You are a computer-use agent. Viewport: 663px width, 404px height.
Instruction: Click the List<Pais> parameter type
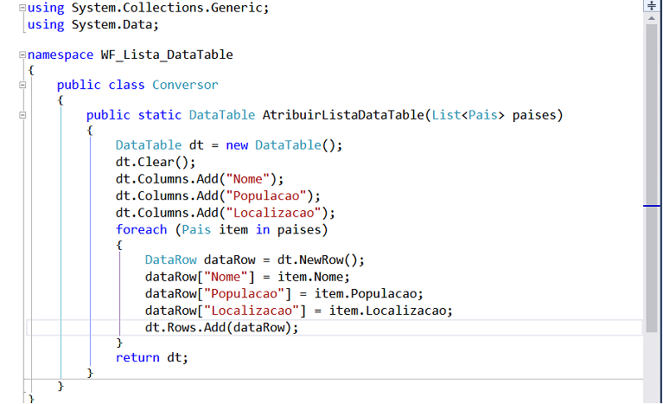tap(468, 115)
